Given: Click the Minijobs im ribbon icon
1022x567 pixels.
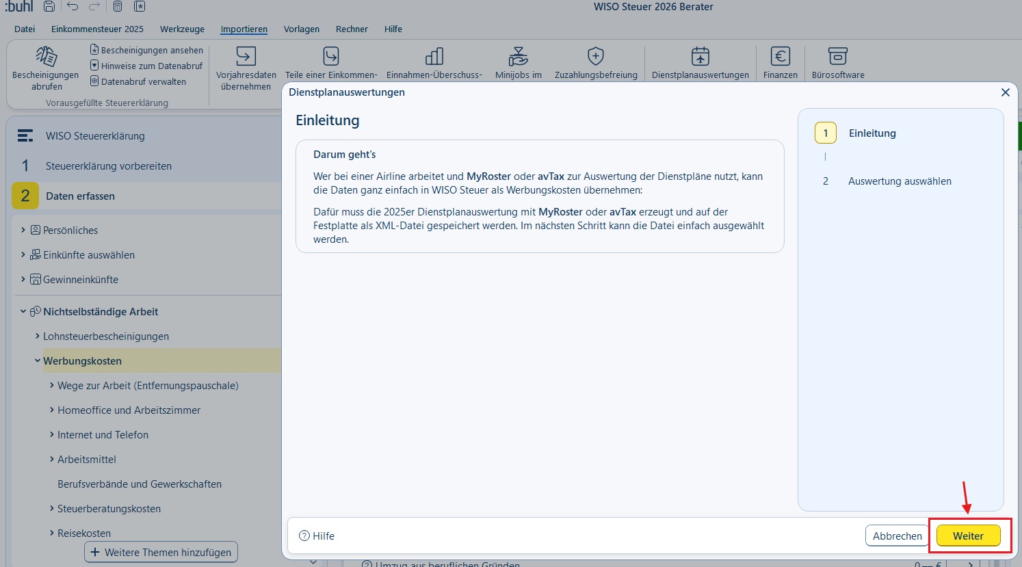Looking at the screenshot, I should click(x=519, y=56).
